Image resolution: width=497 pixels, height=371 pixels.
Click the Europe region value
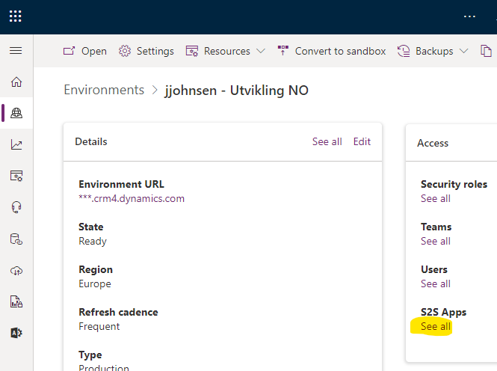coord(95,283)
